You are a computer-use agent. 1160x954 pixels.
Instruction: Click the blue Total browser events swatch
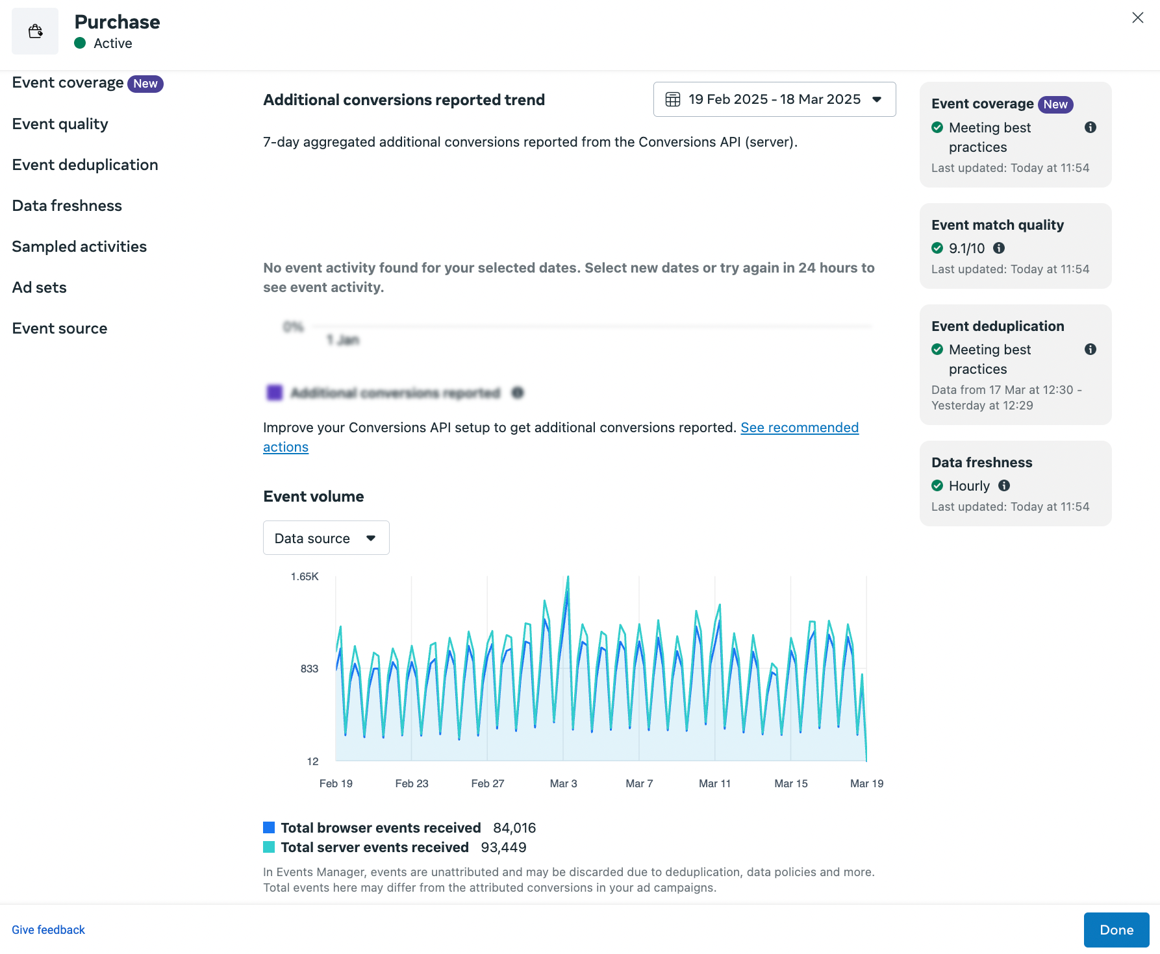point(269,827)
